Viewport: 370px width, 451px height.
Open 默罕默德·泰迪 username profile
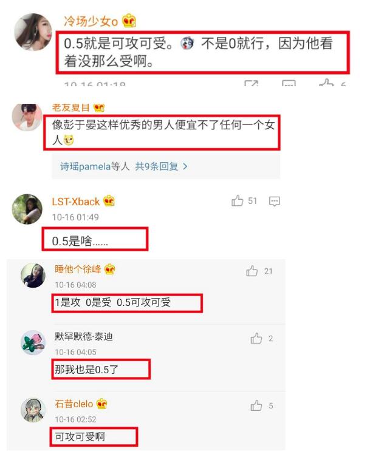coord(84,336)
